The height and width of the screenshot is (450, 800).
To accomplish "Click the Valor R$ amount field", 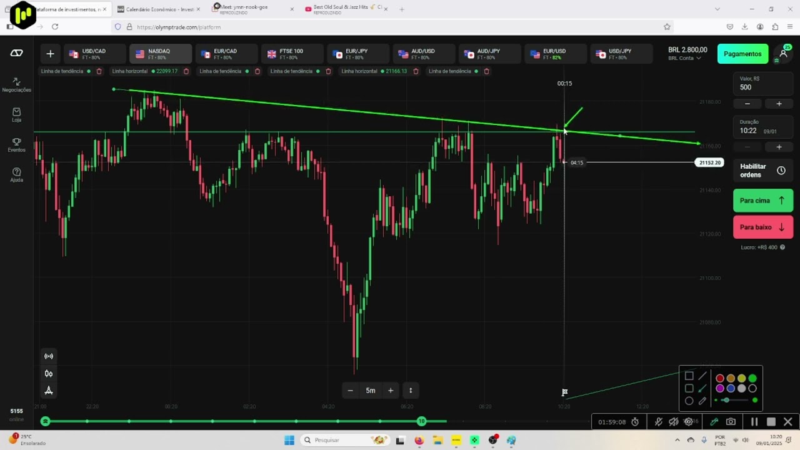I will pos(763,84).
